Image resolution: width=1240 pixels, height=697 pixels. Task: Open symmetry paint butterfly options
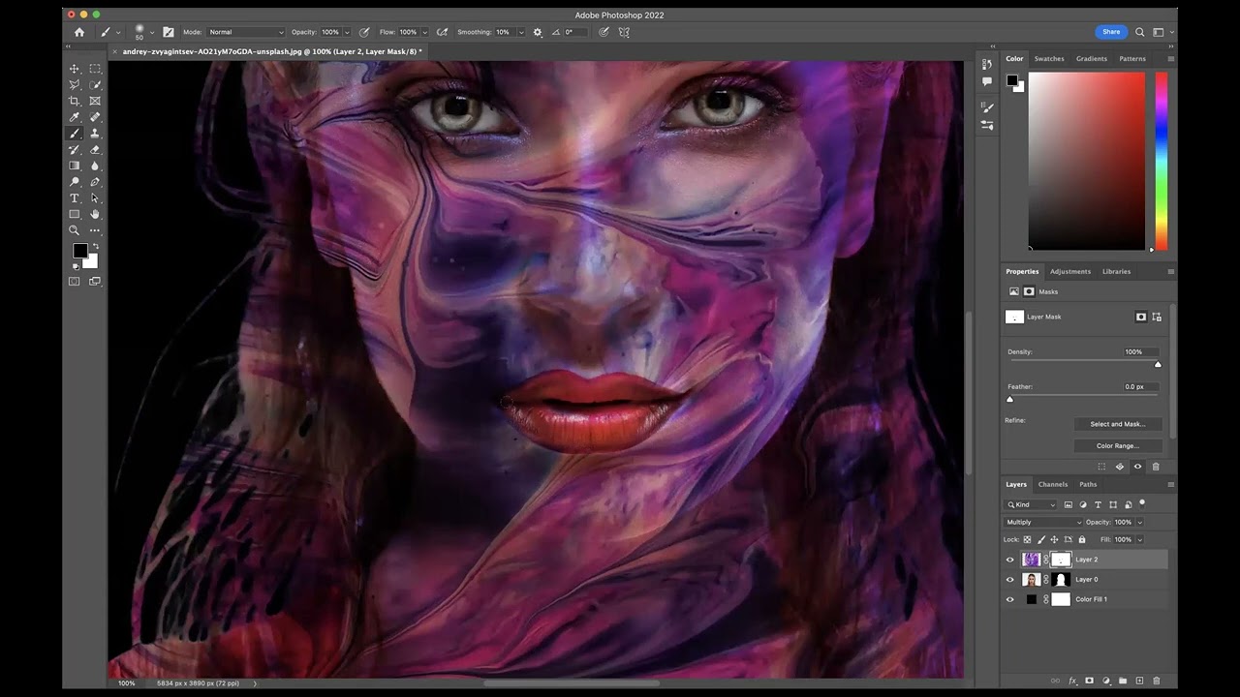coord(624,32)
